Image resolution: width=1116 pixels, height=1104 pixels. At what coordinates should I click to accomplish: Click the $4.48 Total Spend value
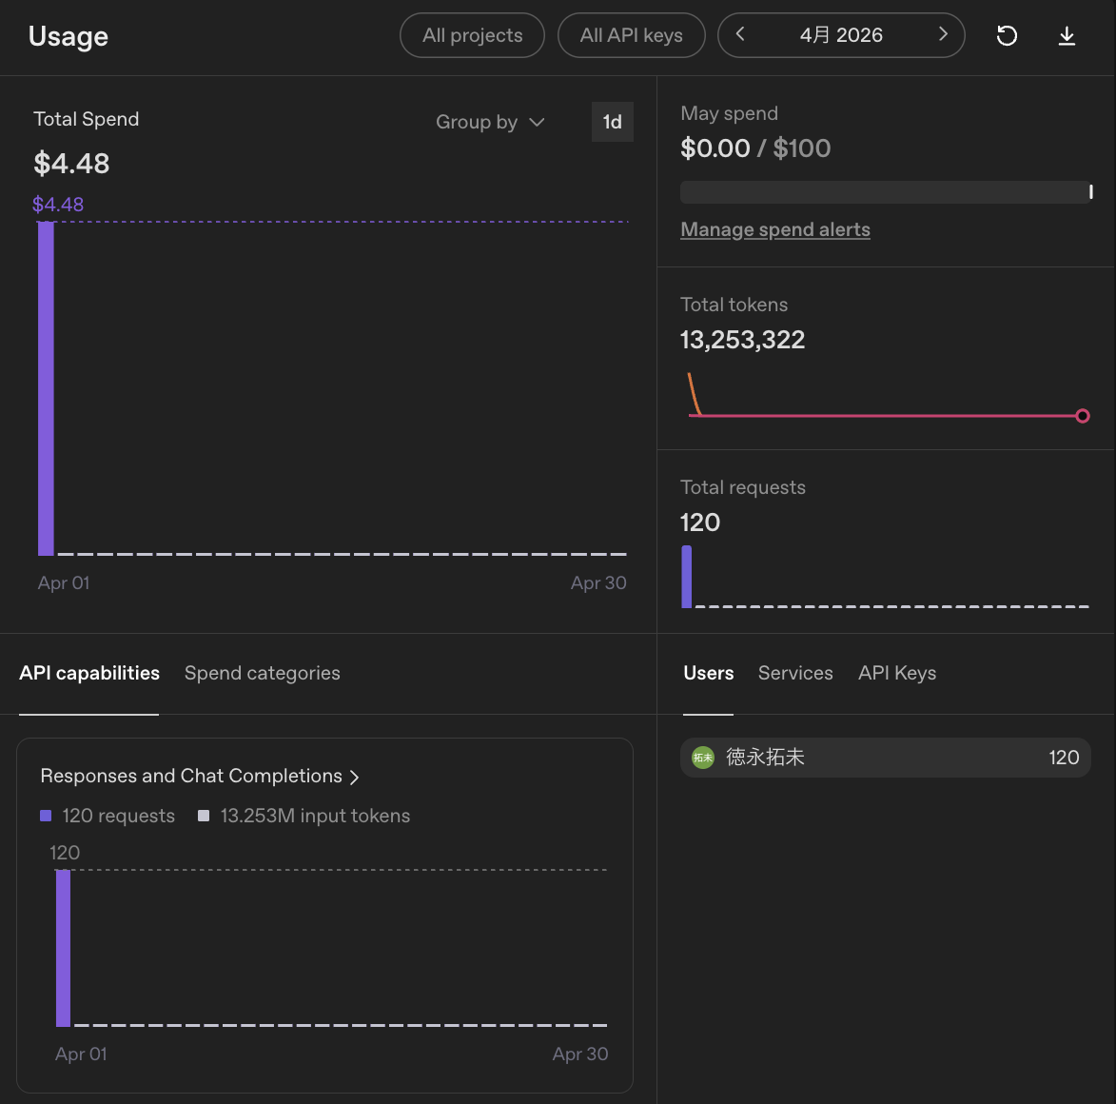click(71, 164)
